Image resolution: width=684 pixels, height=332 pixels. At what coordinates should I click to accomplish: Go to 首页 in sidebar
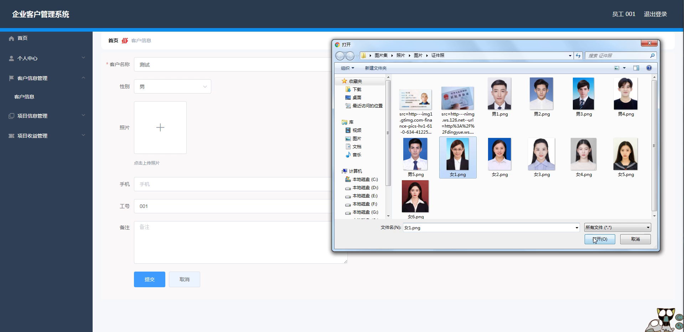click(22, 38)
